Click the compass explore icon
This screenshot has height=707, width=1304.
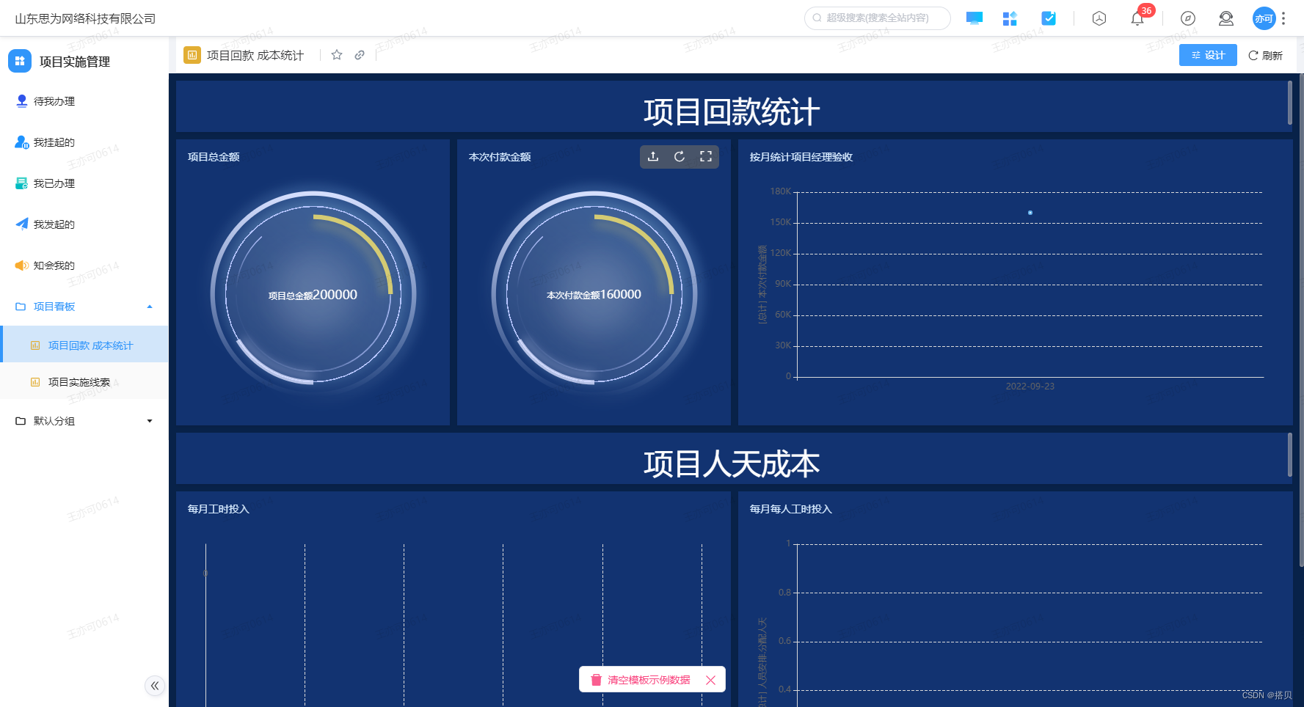coord(1187,18)
